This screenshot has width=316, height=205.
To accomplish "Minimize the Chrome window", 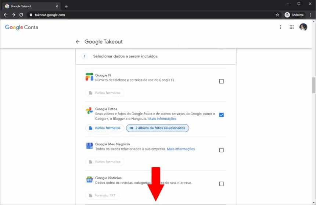I will coord(288,4).
